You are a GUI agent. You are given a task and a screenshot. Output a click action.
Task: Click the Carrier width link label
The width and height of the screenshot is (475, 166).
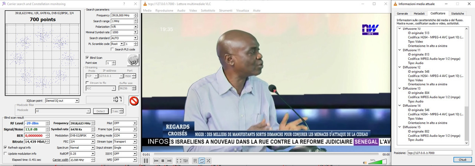tap(60, 160)
